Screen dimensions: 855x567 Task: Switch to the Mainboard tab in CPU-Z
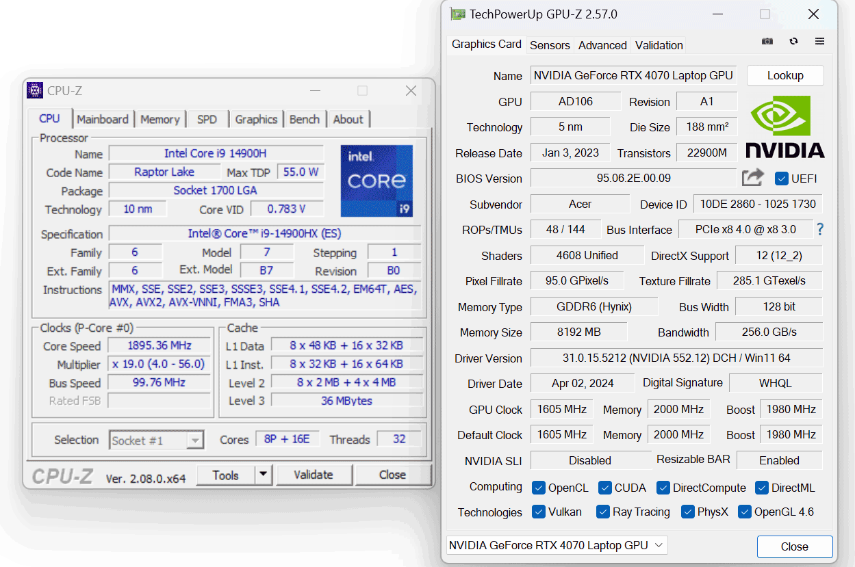tap(103, 119)
